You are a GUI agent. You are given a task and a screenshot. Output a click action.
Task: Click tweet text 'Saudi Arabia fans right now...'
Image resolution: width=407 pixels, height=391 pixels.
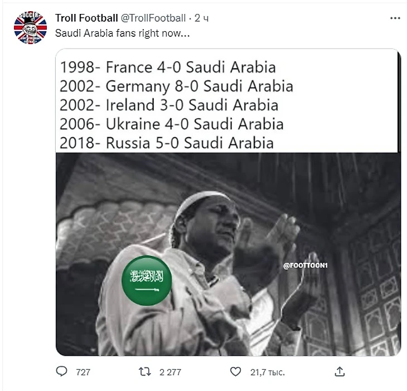coord(122,33)
